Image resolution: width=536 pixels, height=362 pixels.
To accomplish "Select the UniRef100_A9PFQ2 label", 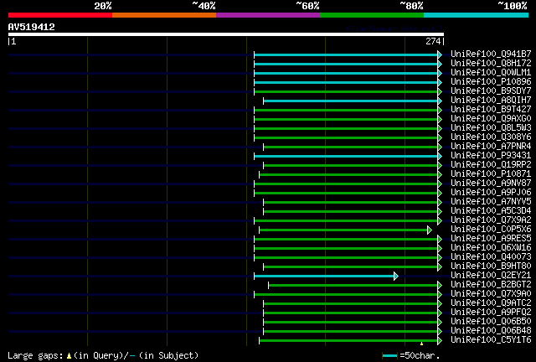I will 491,313.
